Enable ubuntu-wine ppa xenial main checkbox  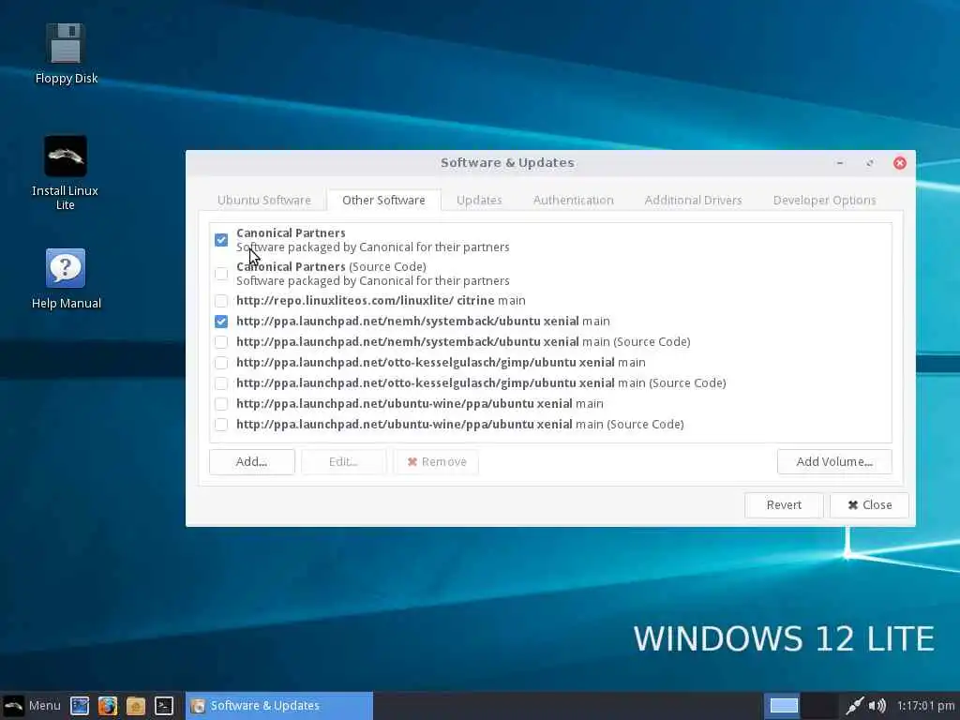(221, 404)
